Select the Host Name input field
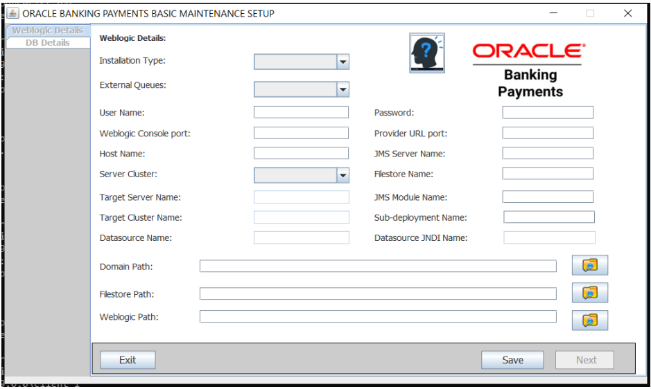Screen dimensions: 651x389 (302, 153)
